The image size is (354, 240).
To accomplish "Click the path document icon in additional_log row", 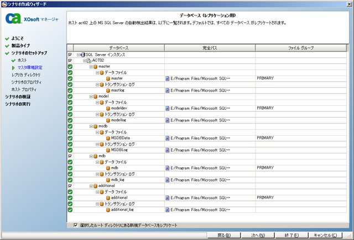I will [x=167, y=210].
